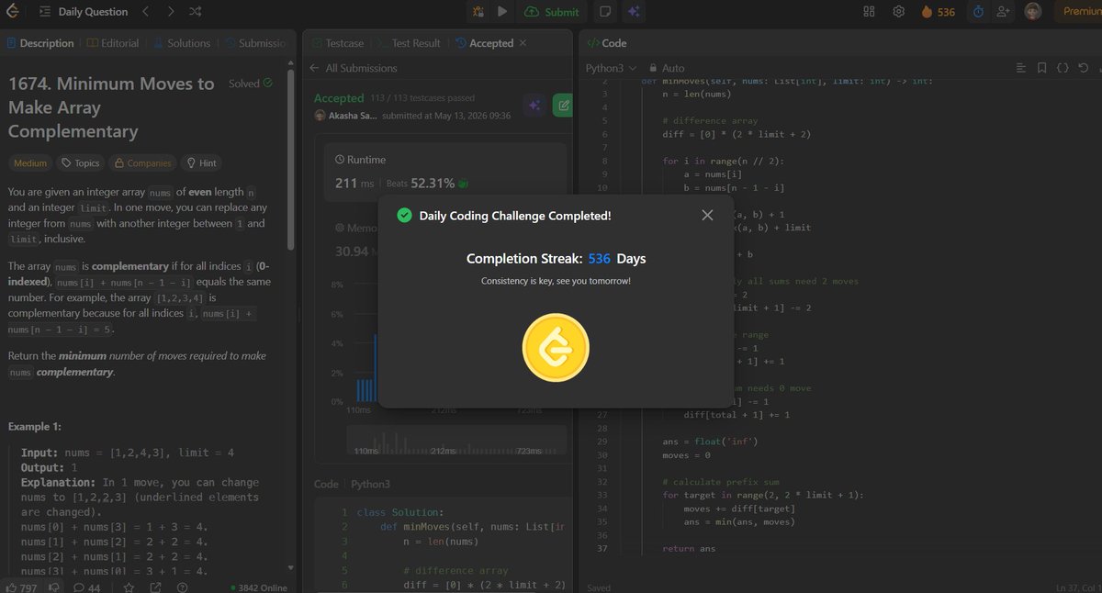
Task: Close the Accepted tab
Action: 523,43
